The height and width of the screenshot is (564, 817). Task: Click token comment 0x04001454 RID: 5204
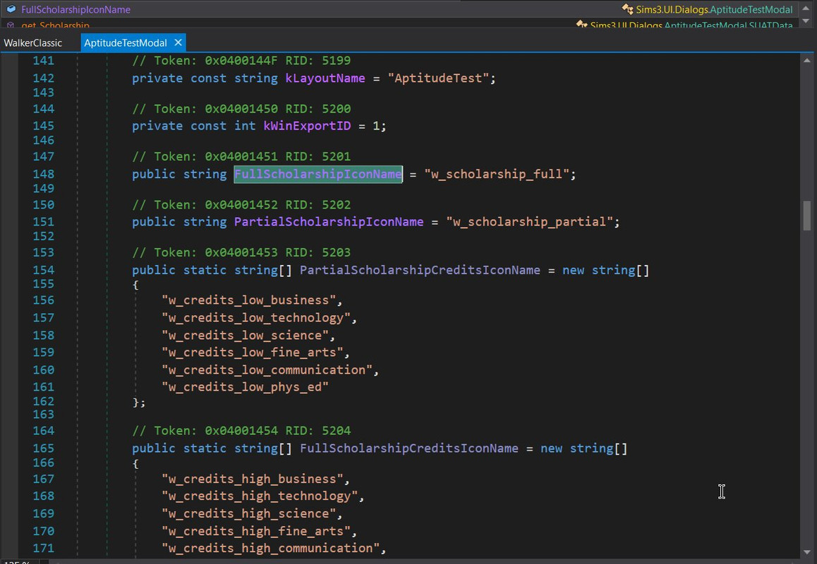(x=241, y=431)
